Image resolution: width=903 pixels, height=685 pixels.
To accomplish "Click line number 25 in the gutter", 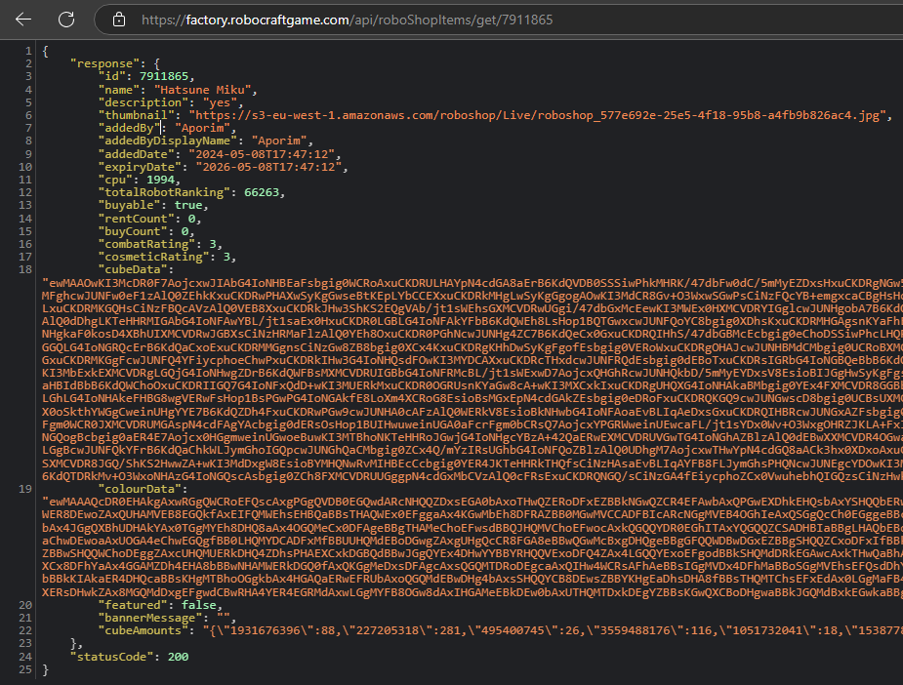I will point(25,669).
